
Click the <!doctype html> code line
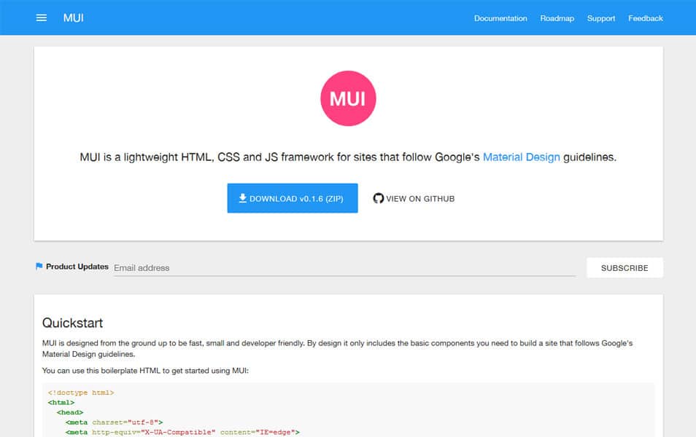[x=81, y=393]
